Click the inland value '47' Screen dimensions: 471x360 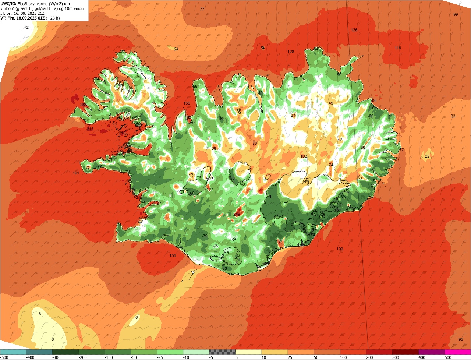[x=293, y=116]
